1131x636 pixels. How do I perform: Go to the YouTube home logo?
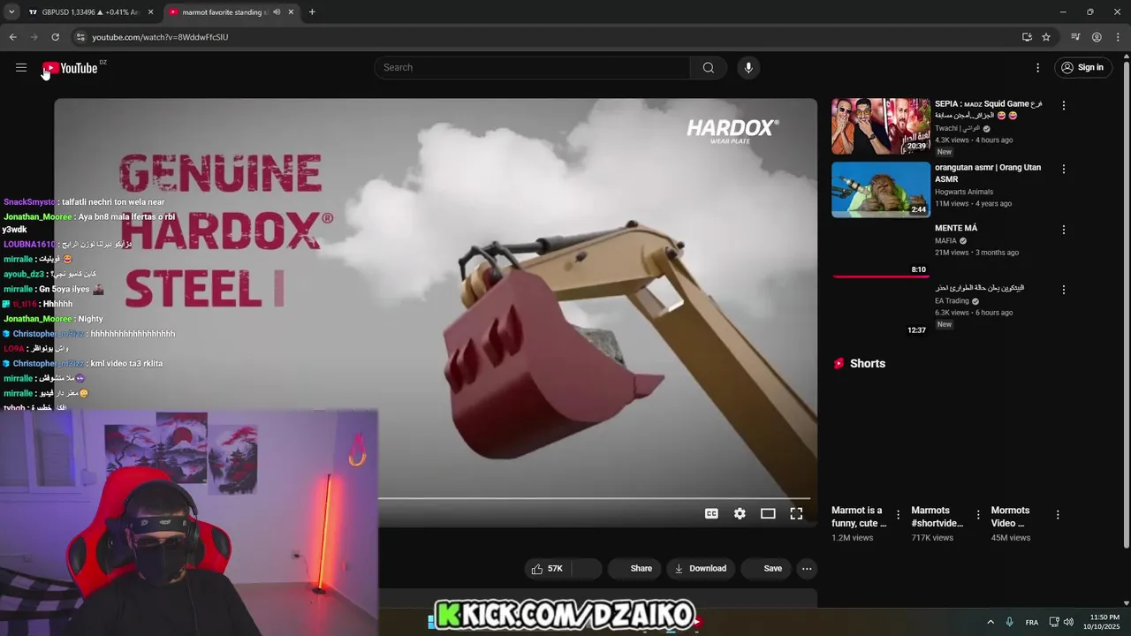click(70, 68)
